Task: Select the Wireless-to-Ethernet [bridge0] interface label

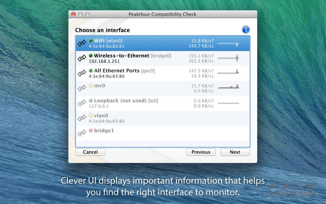Action: point(133,55)
